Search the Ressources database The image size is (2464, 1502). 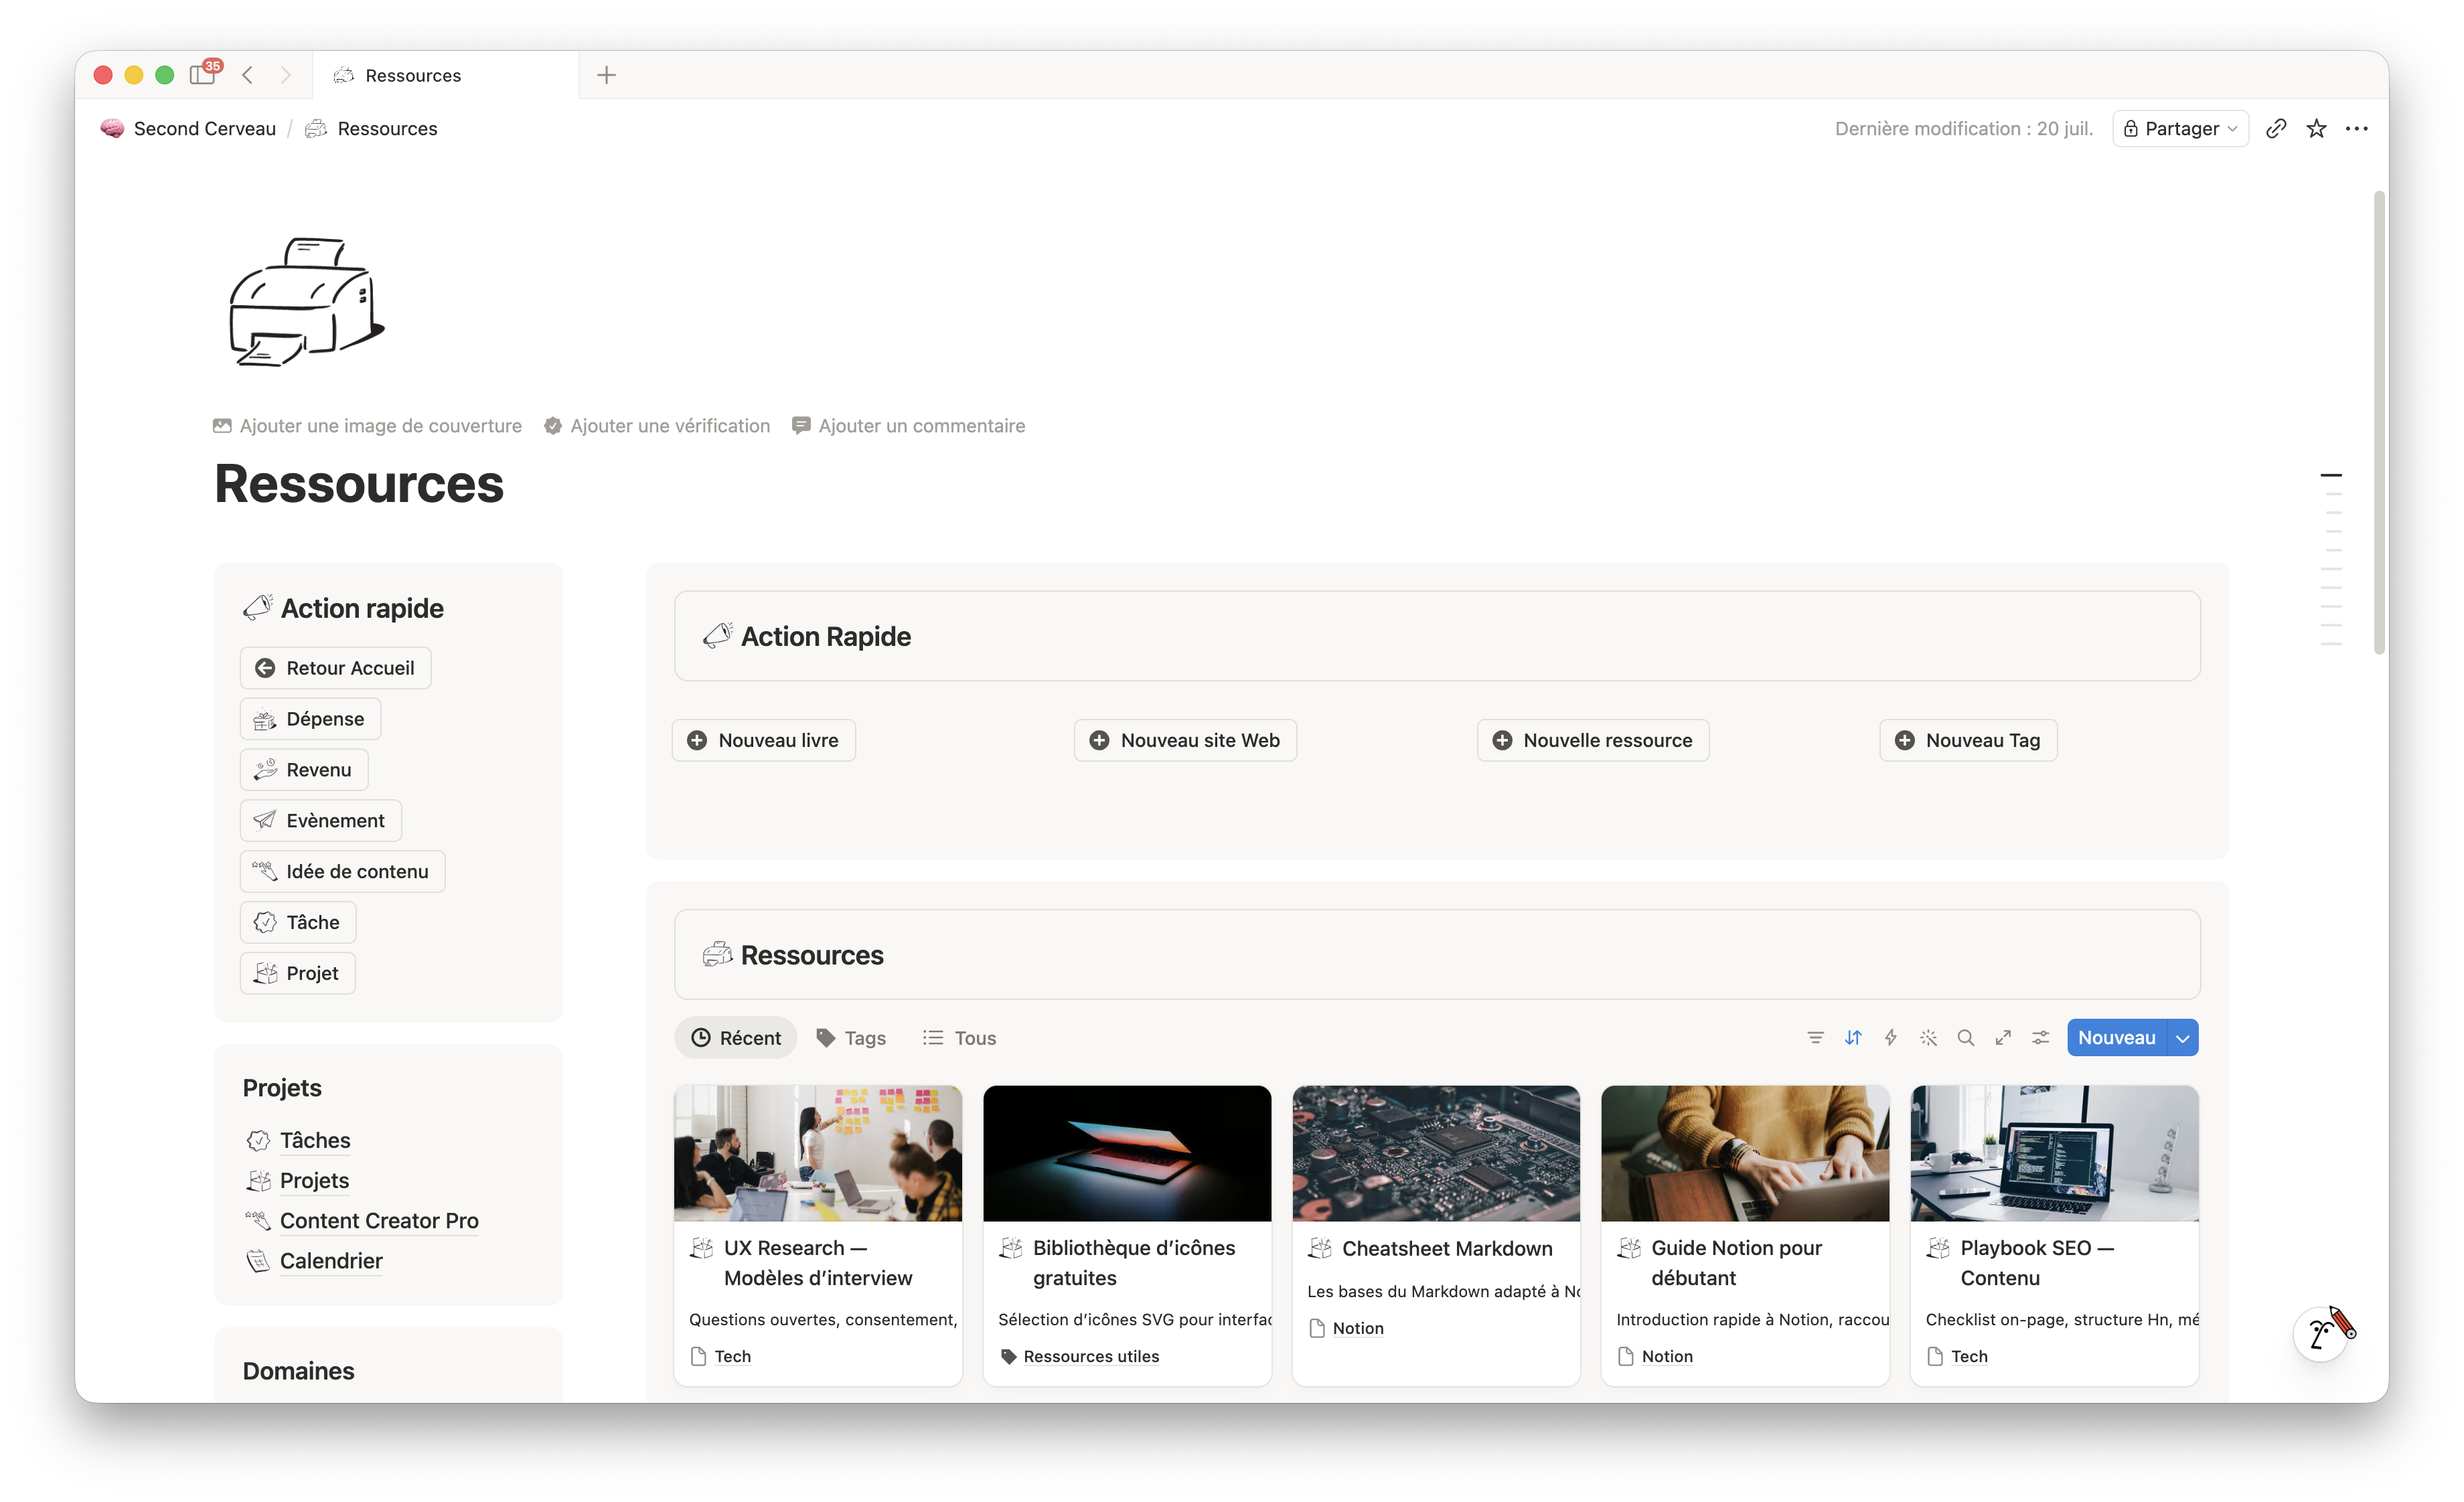click(1965, 1038)
